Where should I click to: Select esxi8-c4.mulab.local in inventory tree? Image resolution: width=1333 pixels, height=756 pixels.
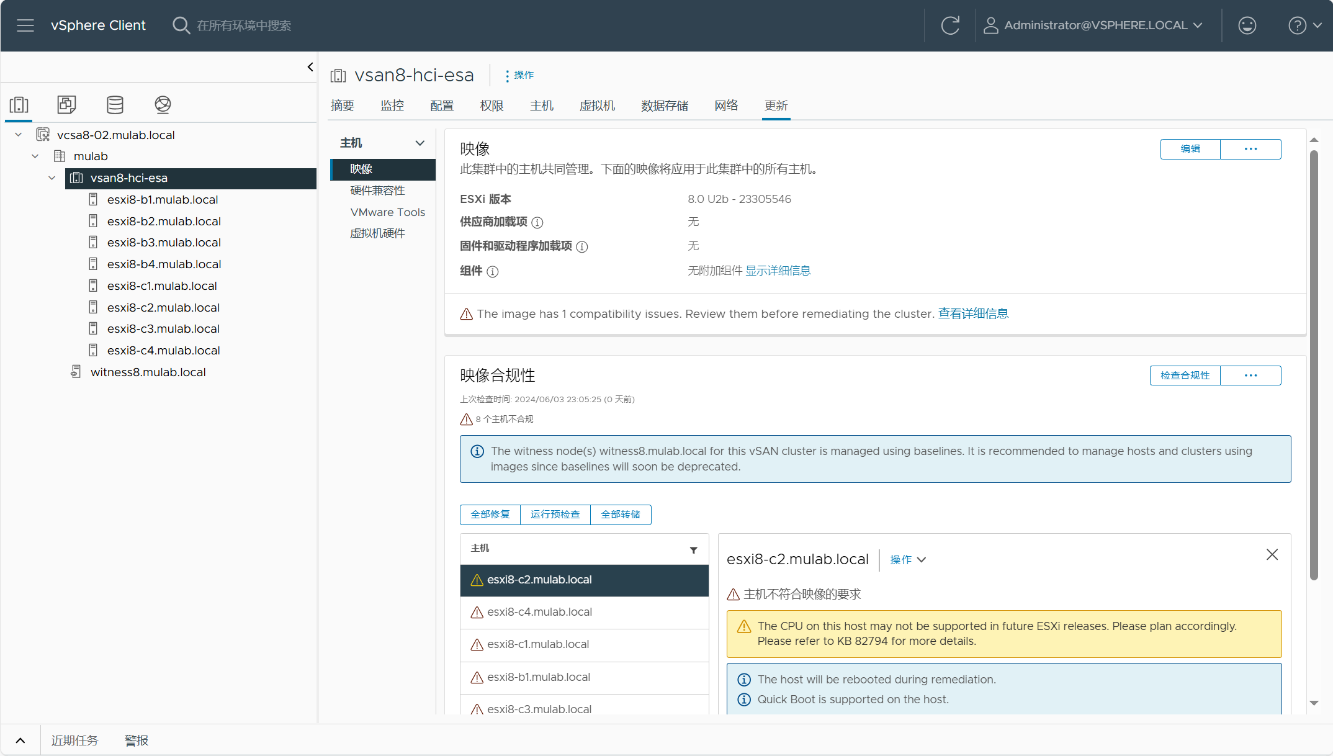point(163,351)
